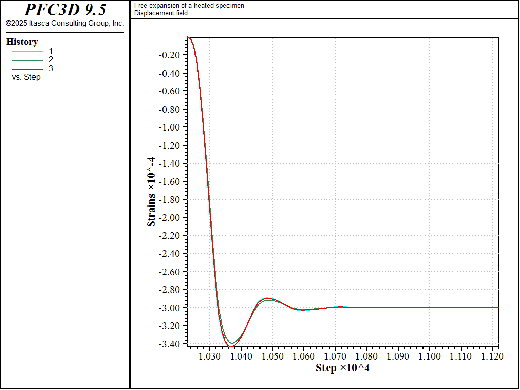520x390 pixels.
Task: Click the Itasca Consulting Group copyright text
Action: pyautogui.click(x=64, y=23)
